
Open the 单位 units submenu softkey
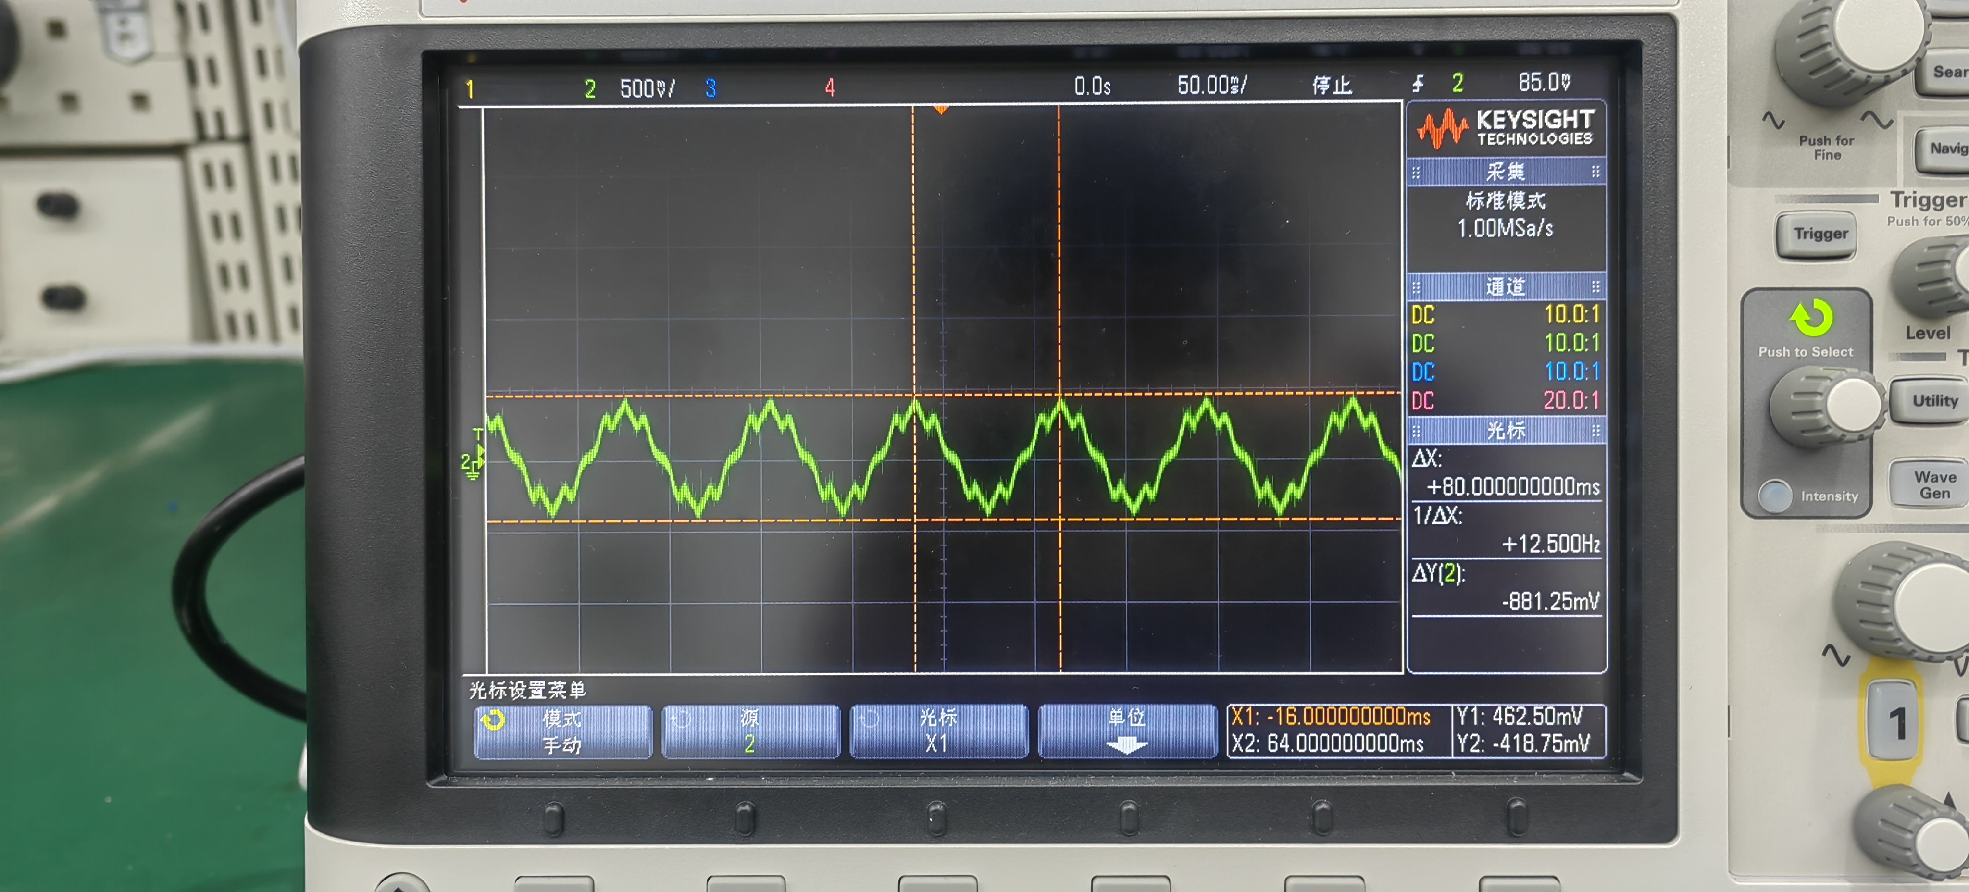click(x=1127, y=731)
